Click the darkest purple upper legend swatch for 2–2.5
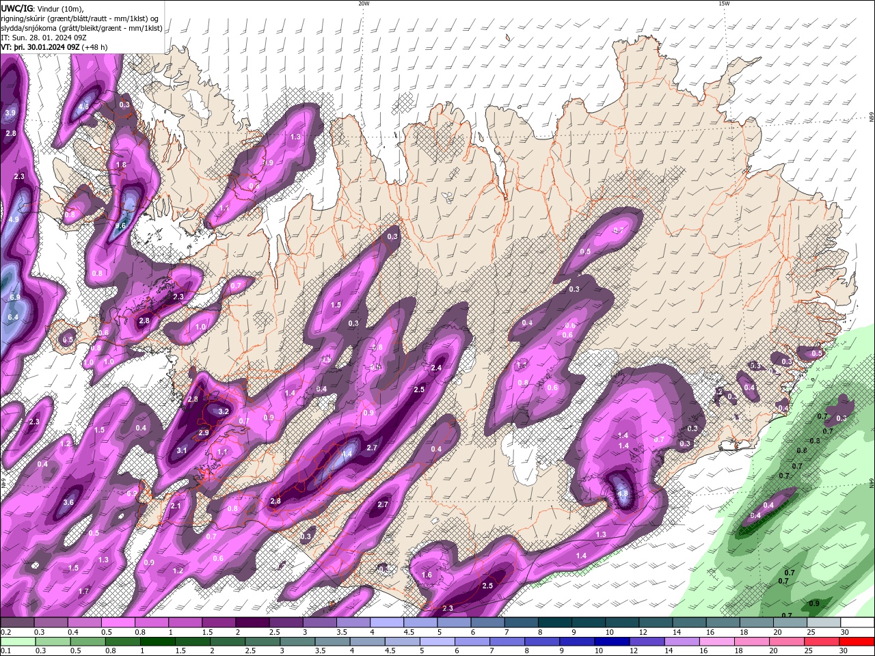 click(x=252, y=623)
